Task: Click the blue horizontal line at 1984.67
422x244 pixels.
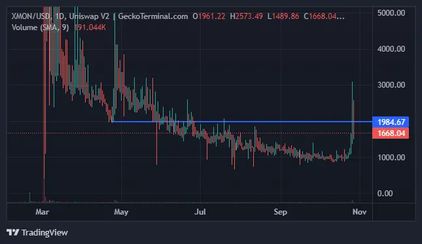Action: pos(242,122)
